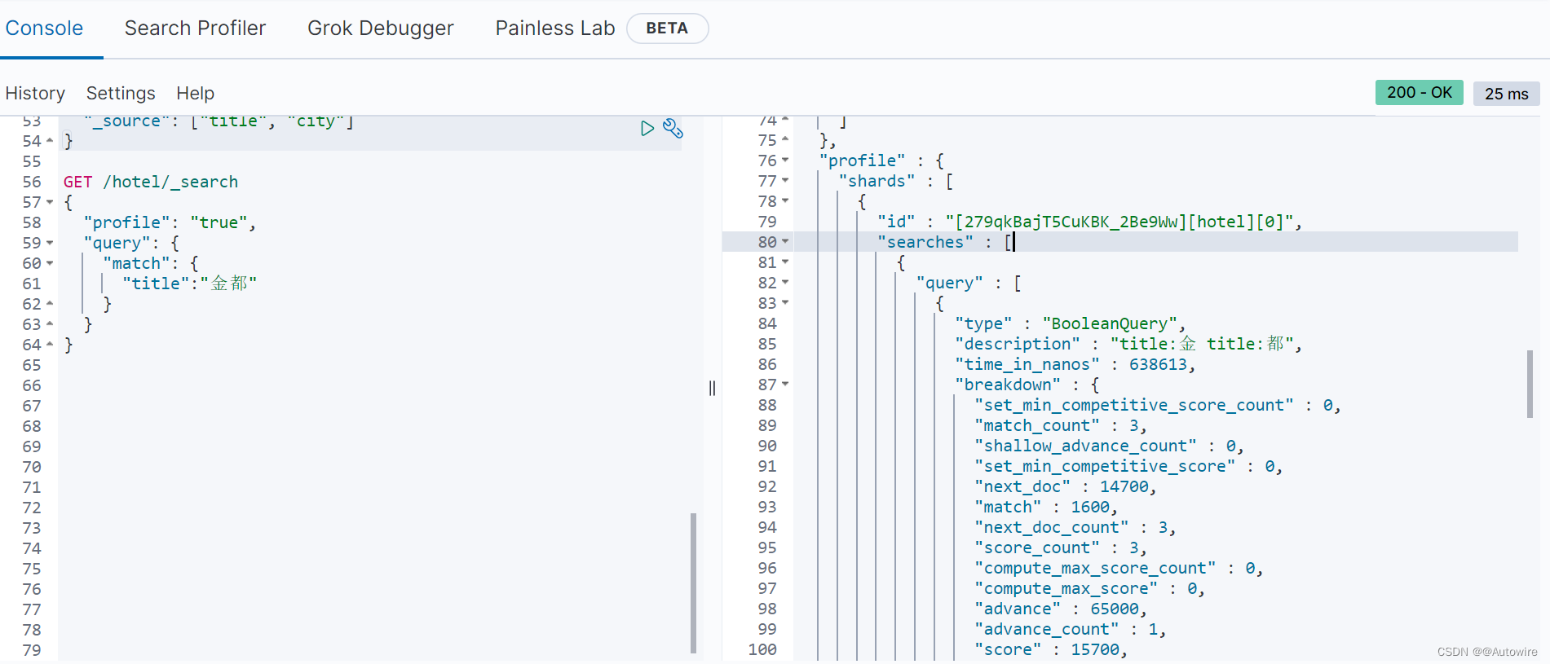Image resolution: width=1550 pixels, height=664 pixels.
Task: Open the Painless Lab tab
Action: click(555, 29)
